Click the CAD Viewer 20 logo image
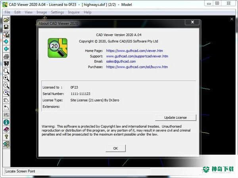Screen dimensions: 238x178 (x=58, y=48)
